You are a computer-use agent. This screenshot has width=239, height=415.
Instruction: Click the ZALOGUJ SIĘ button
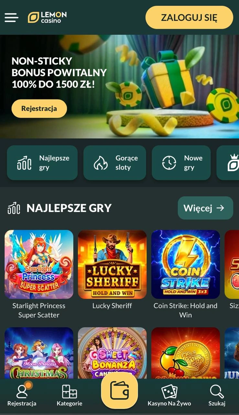click(189, 18)
